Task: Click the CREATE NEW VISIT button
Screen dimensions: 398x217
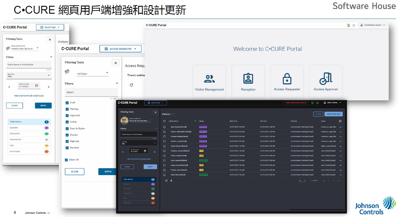Action: pos(333,114)
